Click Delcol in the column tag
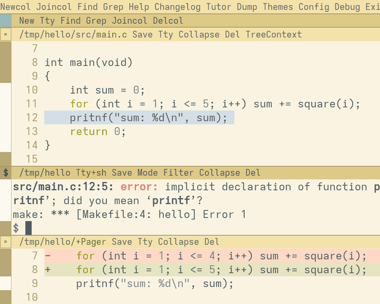 point(168,21)
